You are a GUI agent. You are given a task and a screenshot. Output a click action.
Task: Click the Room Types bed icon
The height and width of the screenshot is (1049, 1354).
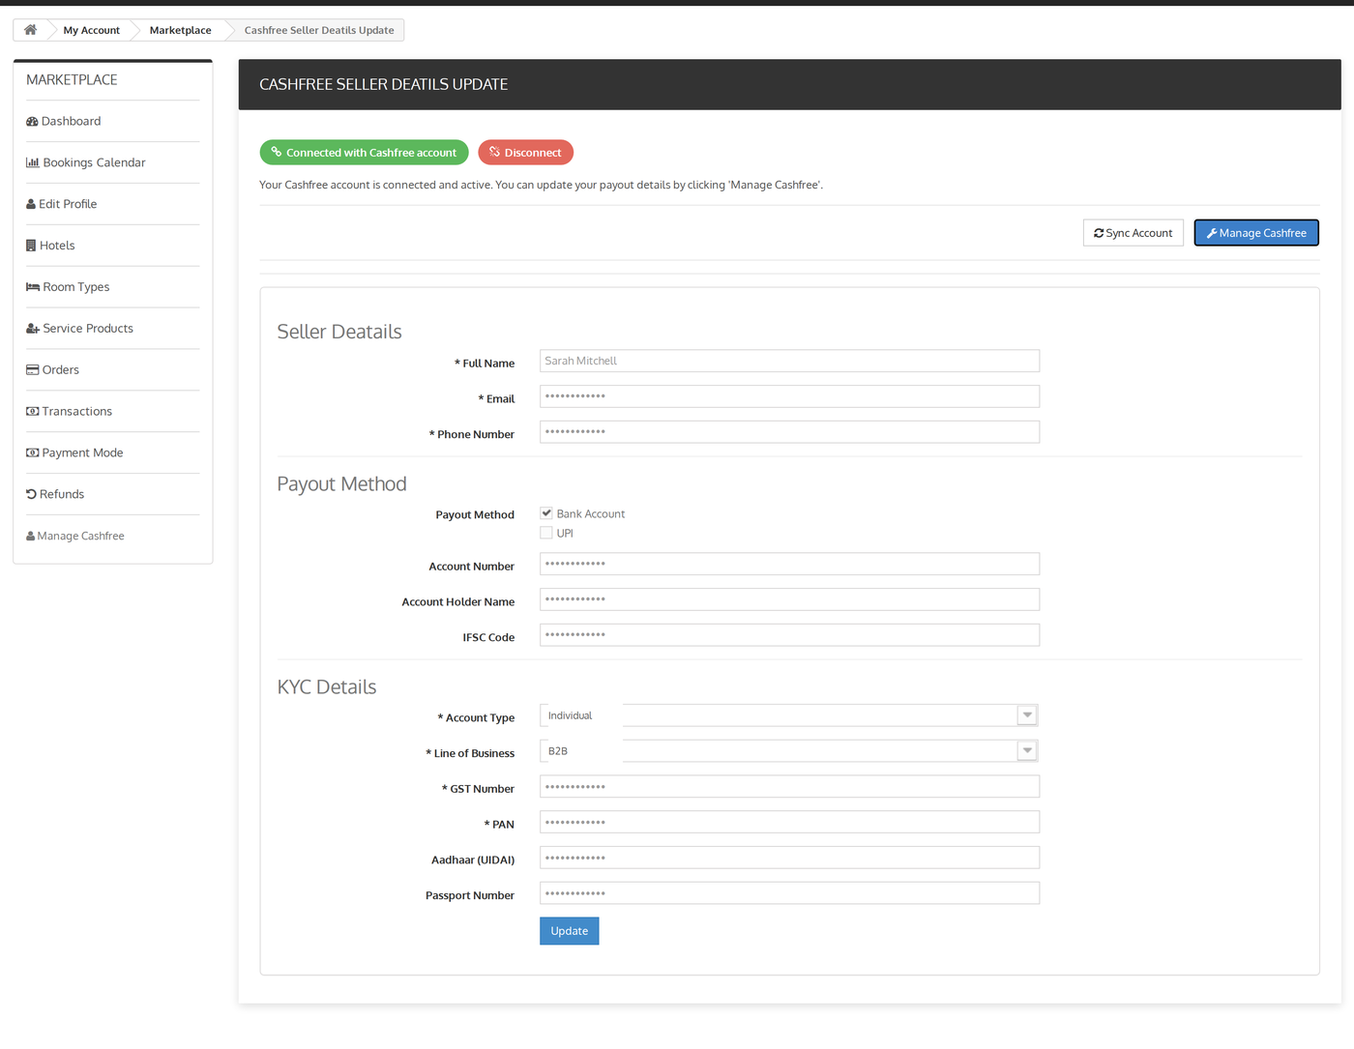(33, 287)
